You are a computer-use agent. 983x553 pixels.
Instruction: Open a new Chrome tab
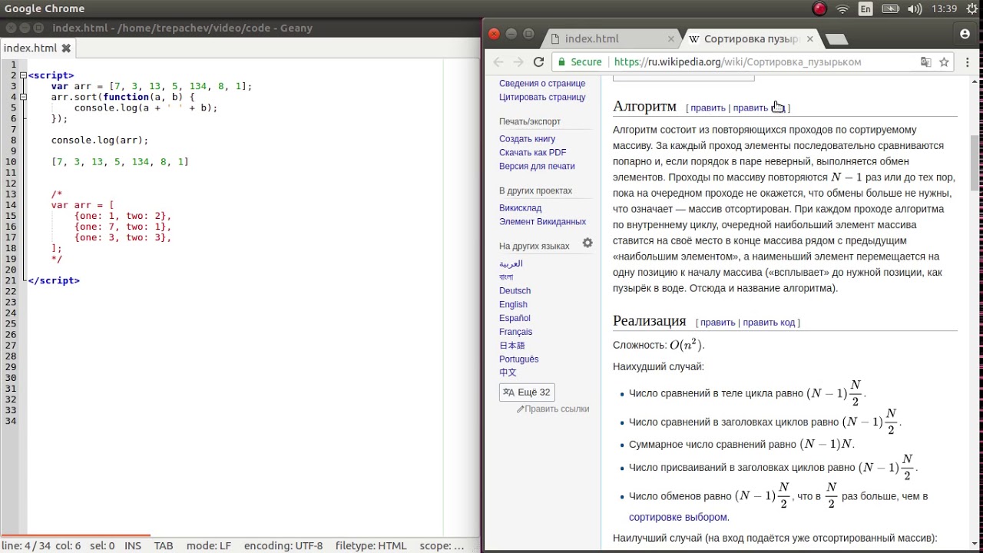(x=836, y=39)
